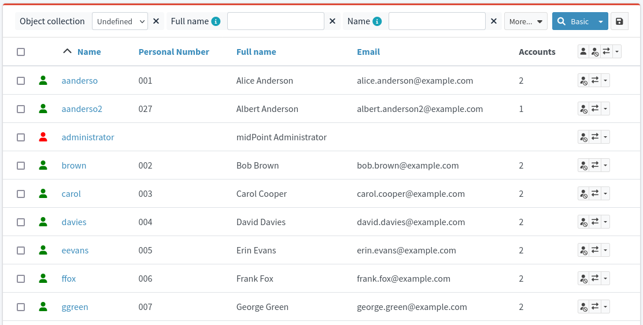Sort table by Personal Number column
The width and height of the screenshot is (643, 325).
(x=173, y=52)
